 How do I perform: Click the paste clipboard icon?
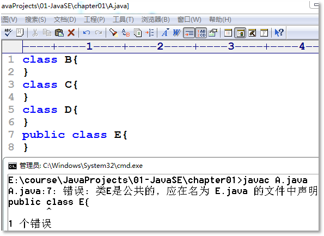[59, 33]
